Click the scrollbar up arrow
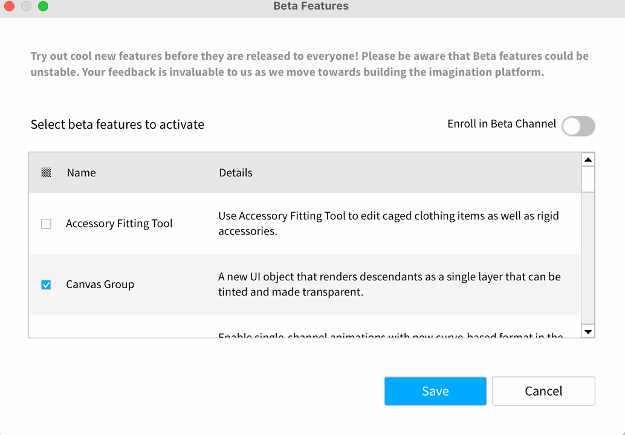The height and width of the screenshot is (435, 625). (587, 158)
